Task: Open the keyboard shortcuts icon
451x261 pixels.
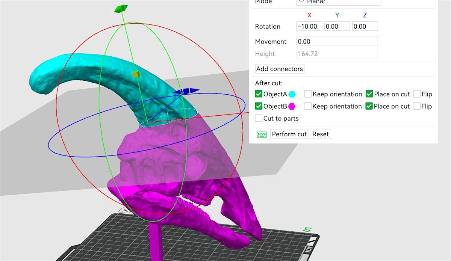Action: coord(262,134)
